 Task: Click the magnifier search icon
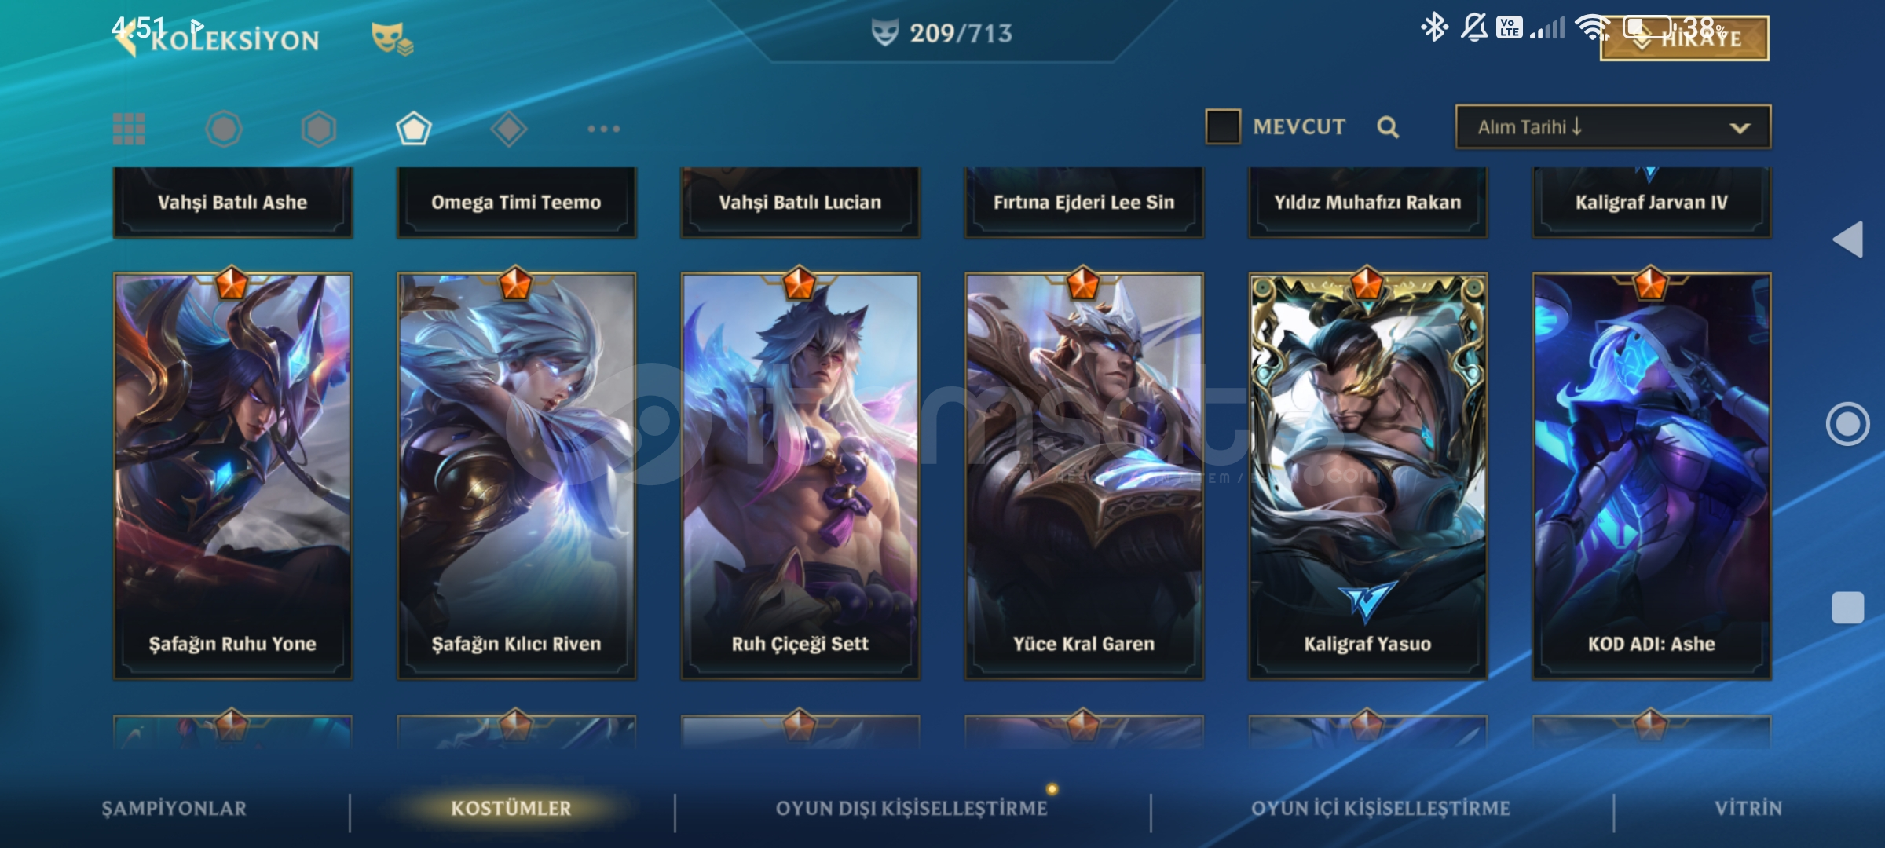tap(1388, 127)
